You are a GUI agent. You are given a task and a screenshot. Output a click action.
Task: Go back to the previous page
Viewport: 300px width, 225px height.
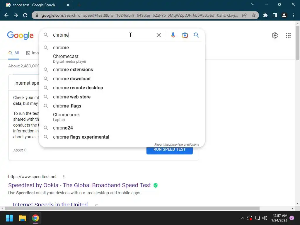6,15
